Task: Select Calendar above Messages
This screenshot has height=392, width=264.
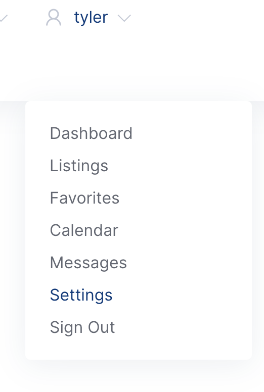Action: [x=84, y=230]
